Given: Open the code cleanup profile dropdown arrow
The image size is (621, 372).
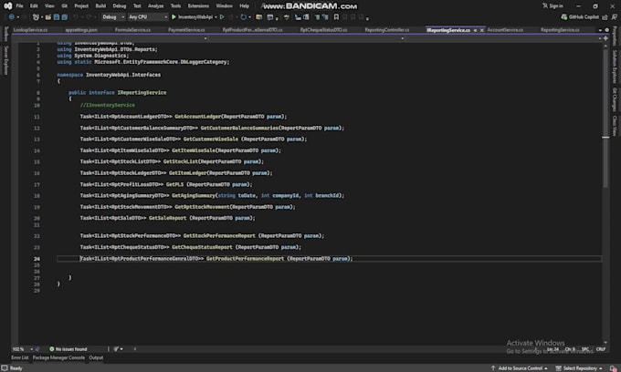Looking at the screenshot, I should pyautogui.click(x=121, y=349).
